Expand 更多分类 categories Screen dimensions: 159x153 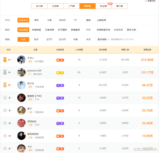click(131, 30)
